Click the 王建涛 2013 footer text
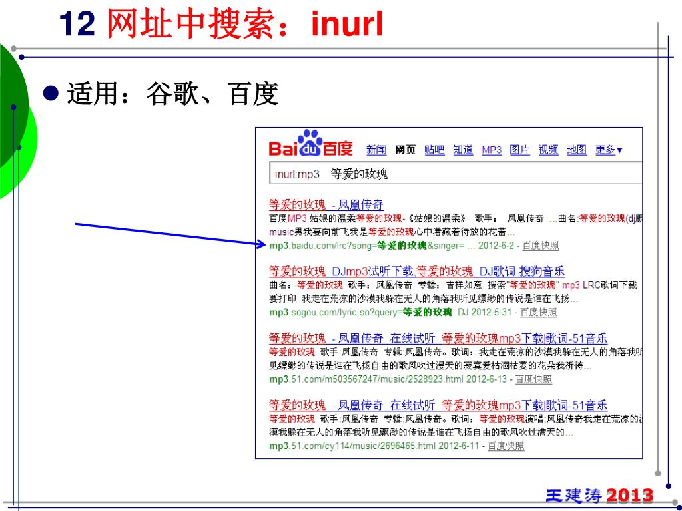Image resolution: width=682 pixels, height=511 pixels. [x=600, y=496]
